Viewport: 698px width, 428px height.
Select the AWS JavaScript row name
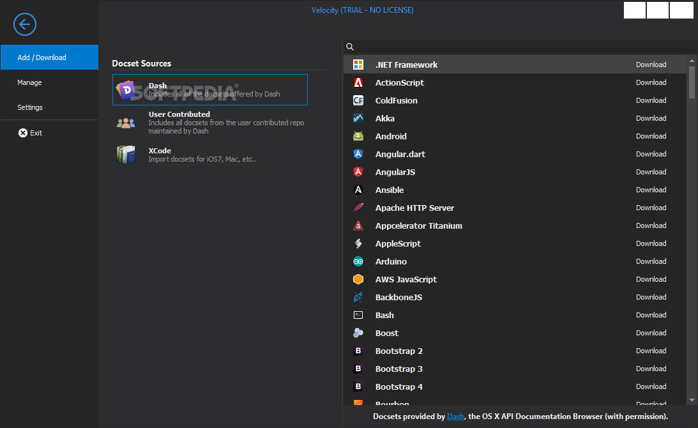tap(406, 279)
